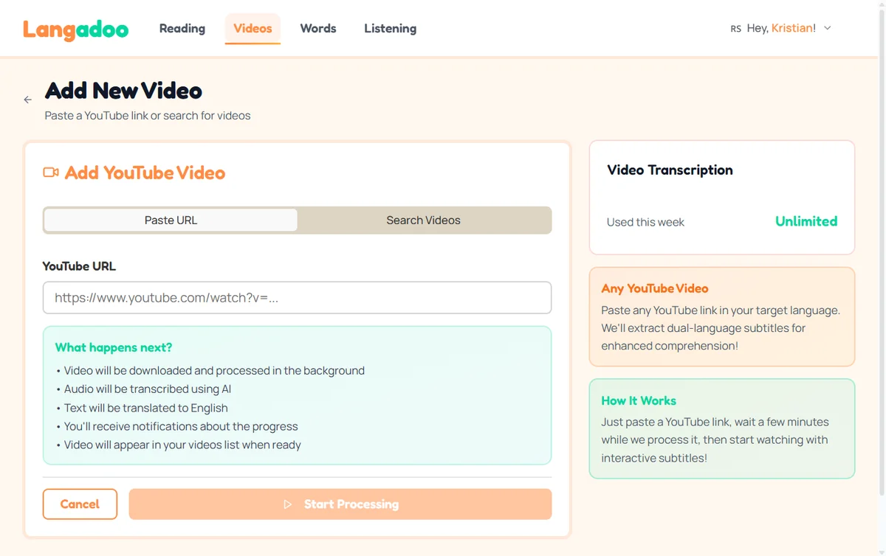Click the Video Transcription panel heading
This screenshot has height=556, width=886.
pyautogui.click(x=670, y=170)
